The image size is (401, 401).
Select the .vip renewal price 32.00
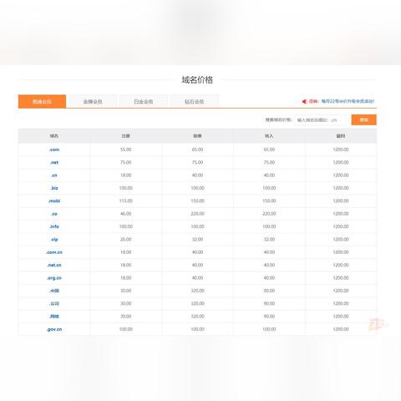[197, 239]
